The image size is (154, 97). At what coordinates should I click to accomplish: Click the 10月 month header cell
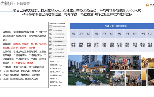click(142, 34)
